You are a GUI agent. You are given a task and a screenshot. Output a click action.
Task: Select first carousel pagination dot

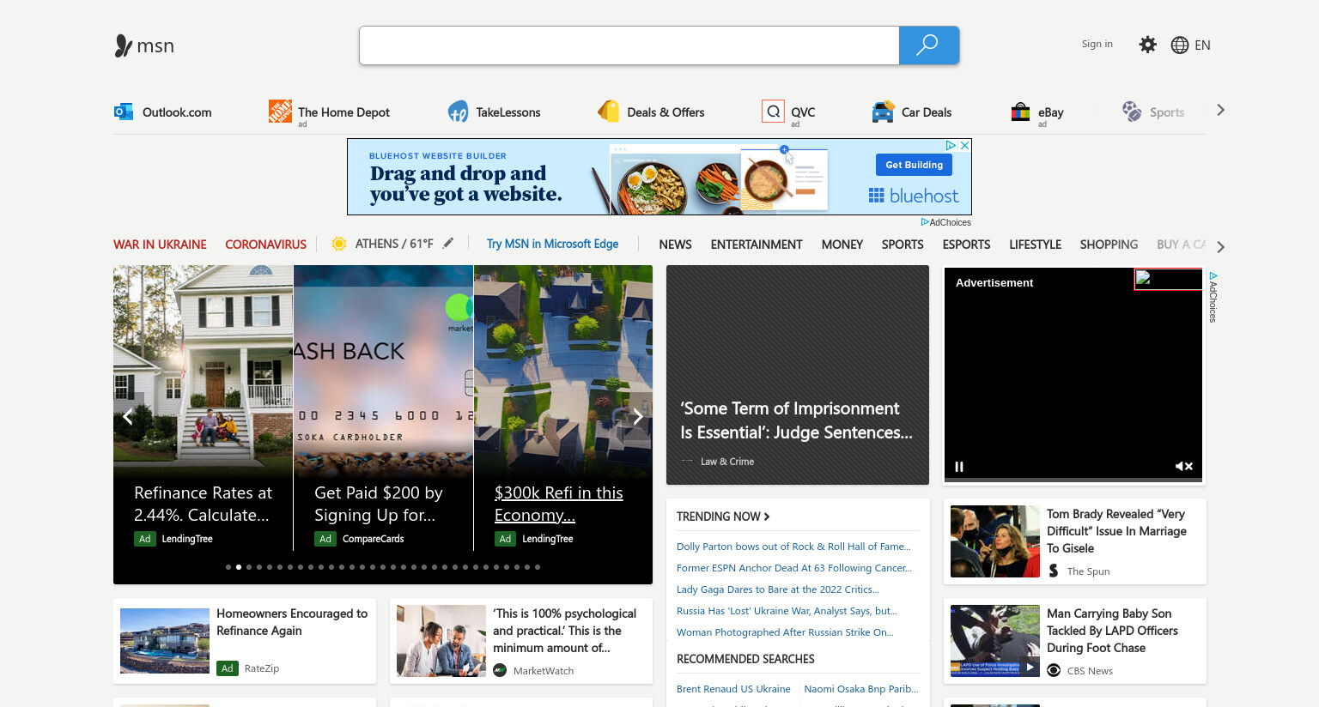(x=228, y=567)
